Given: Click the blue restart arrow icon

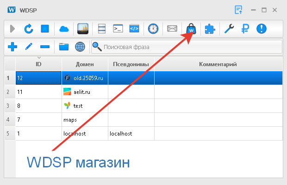Looking at the screenshot, I should point(29,29).
